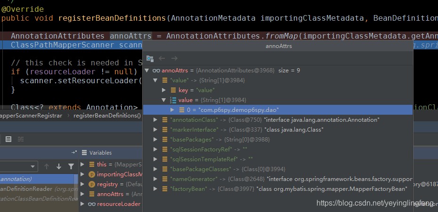Open the thread selector dropdown
The height and width of the screenshot is (212, 438).
(x=19, y=166)
